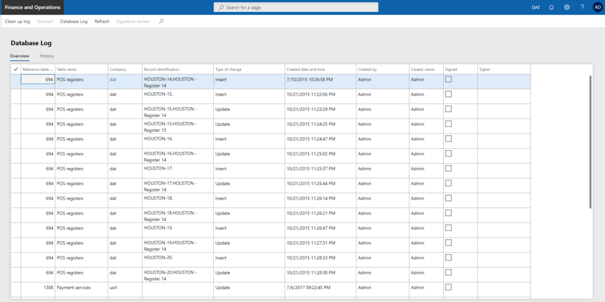Select the Overview tab

(x=19, y=56)
